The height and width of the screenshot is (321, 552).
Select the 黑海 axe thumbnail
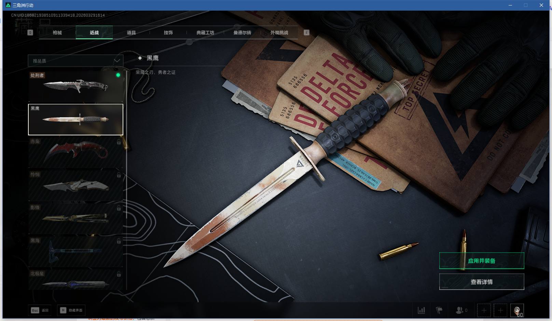coord(75,252)
